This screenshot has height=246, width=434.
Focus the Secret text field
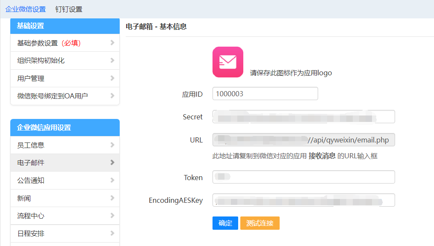tap(303, 117)
